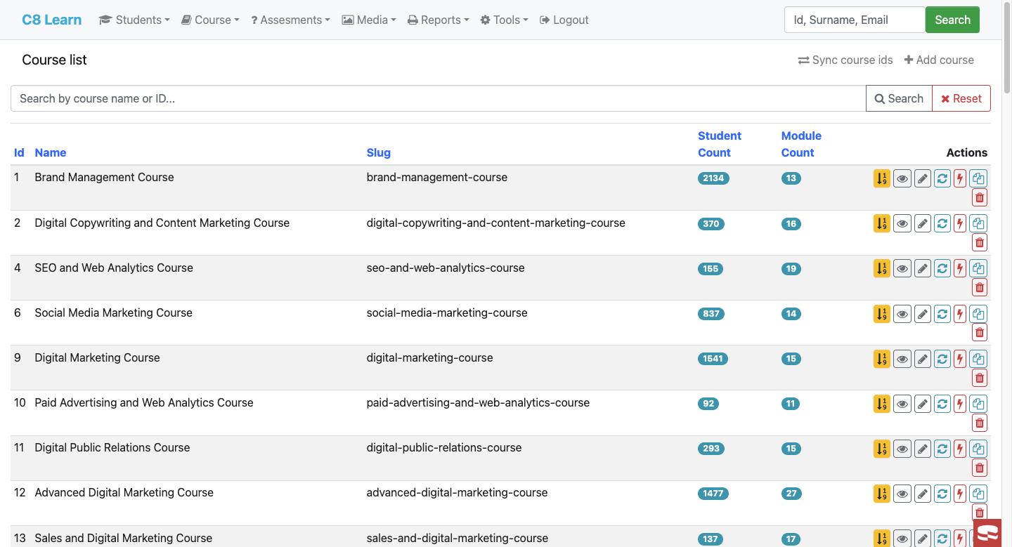Click trash icon for SEO and Web Analytics Course

click(x=979, y=287)
